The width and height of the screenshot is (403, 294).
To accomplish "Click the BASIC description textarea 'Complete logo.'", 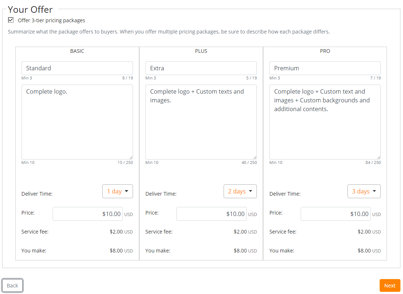I will tap(77, 122).
